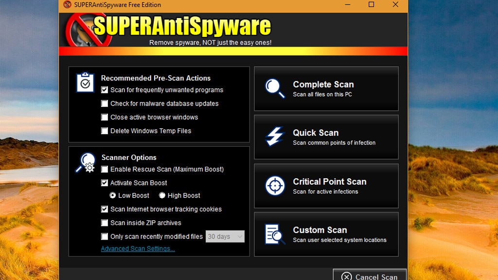The width and height of the screenshot is (498, 280).
Task: Enable Check for malware database updates
Action: (105, 104)
